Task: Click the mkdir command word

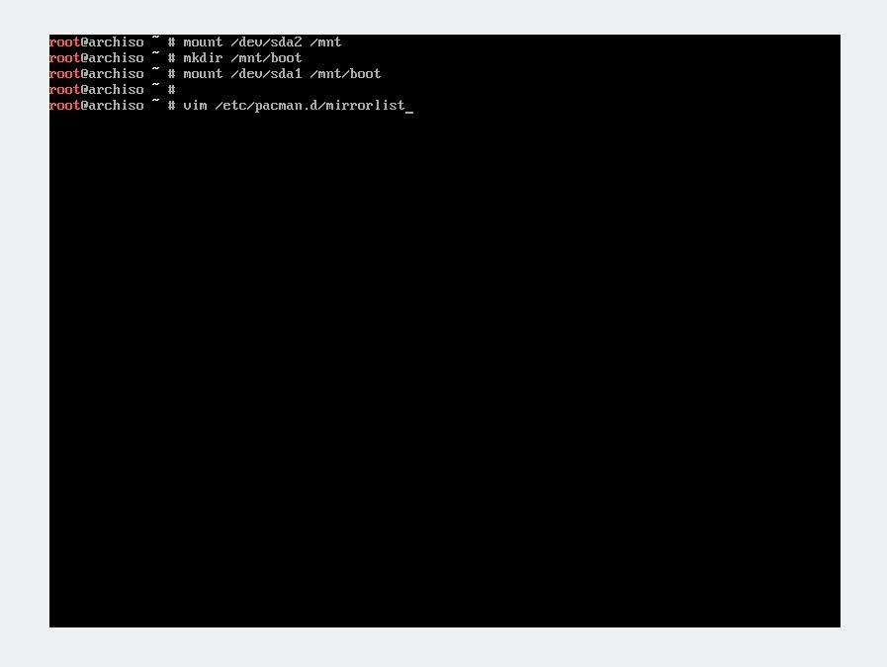Action: tap(203, 58)
